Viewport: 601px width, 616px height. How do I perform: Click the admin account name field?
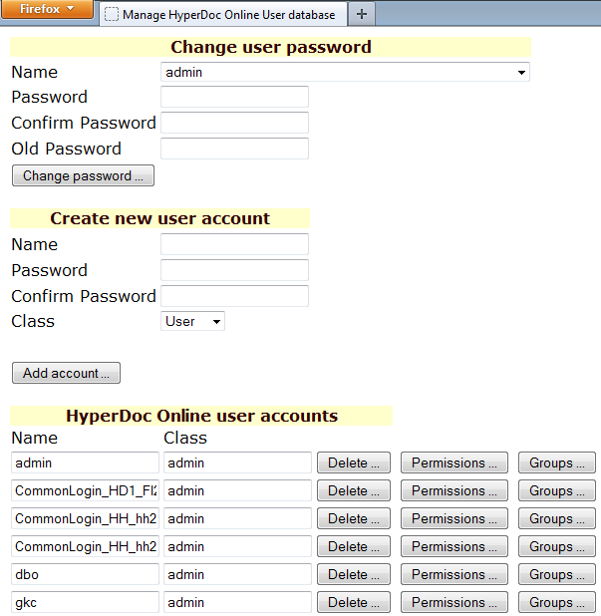coord(85,462)
